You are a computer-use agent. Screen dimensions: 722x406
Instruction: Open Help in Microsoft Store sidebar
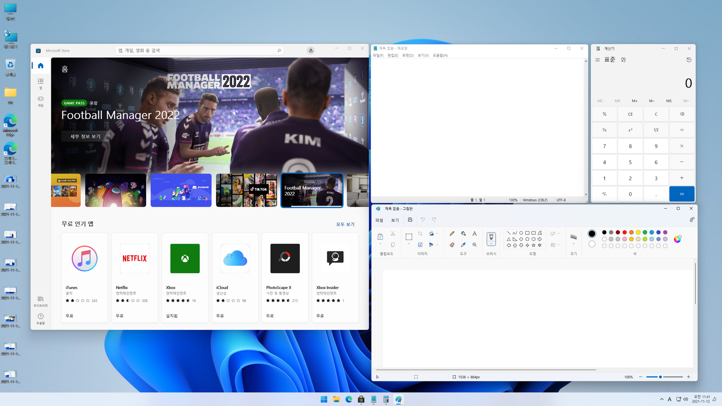pos(41,319)
